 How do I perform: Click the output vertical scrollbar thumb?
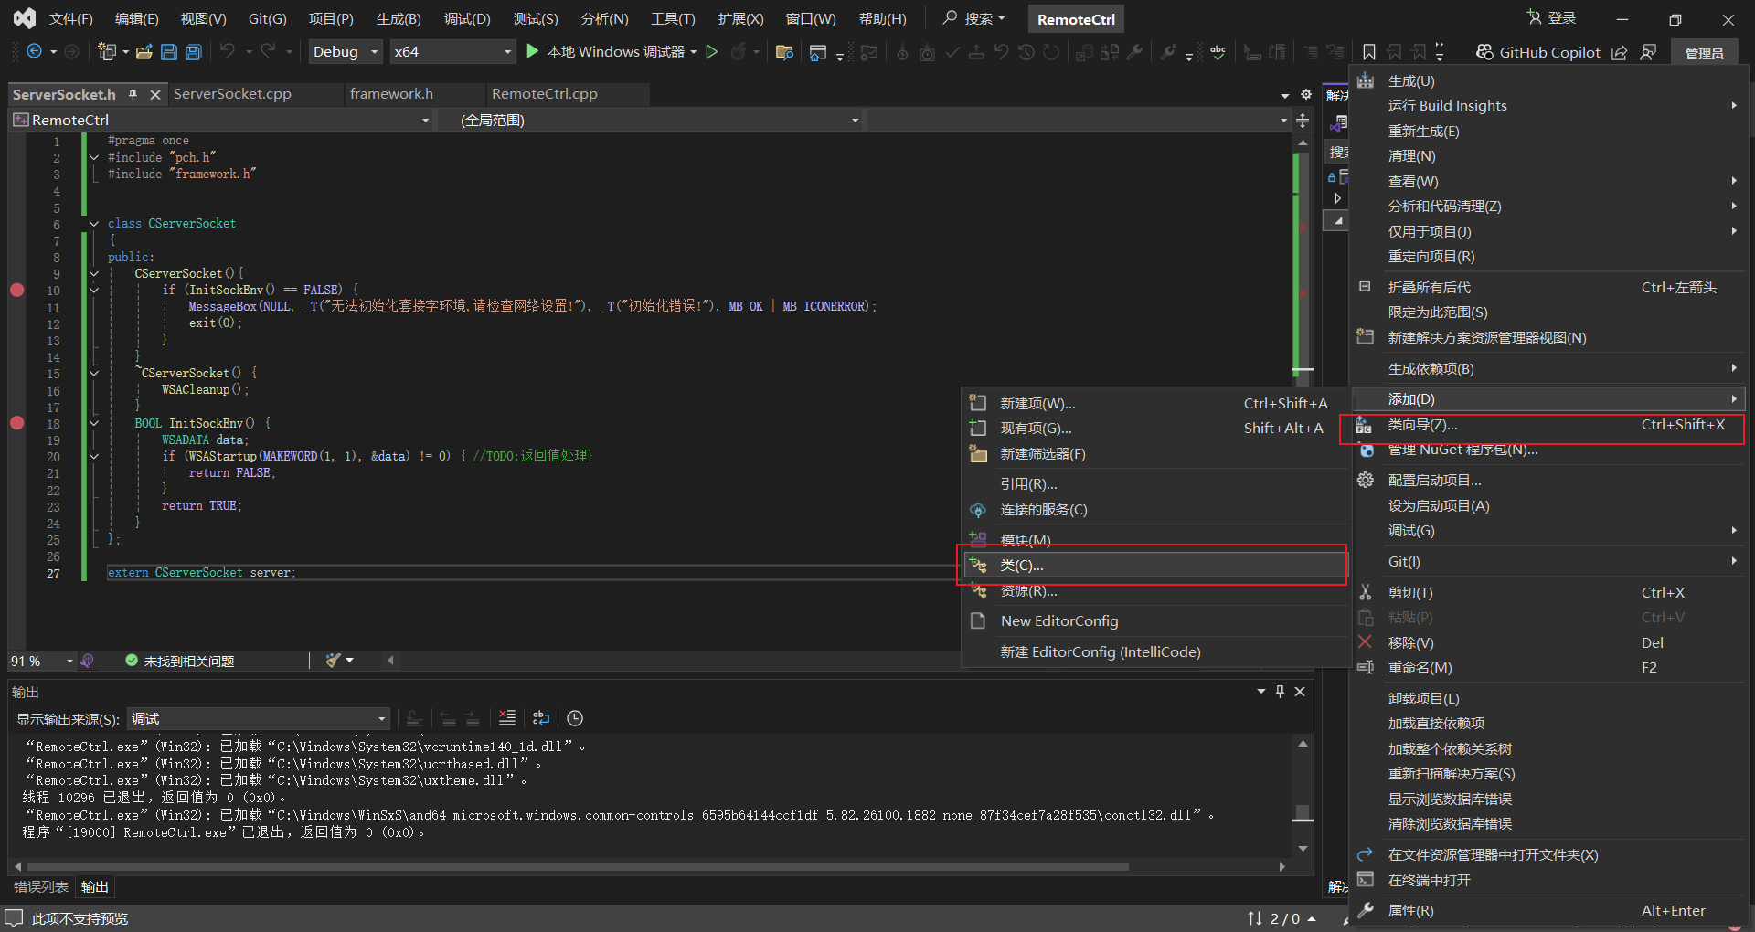click(x=1303, y=812)
